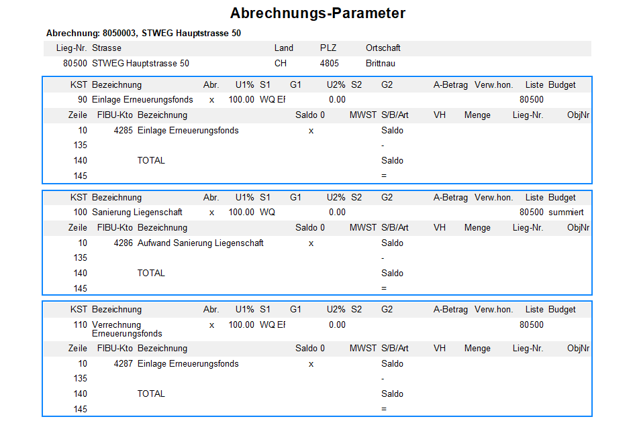This screenshot has height=421, width=635.
Task: Click the PLZ column header
Action: tap(328, 48)
